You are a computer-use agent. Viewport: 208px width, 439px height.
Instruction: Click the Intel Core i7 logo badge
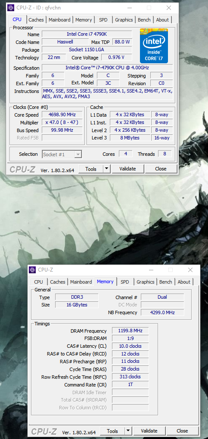tap(154, 46)
